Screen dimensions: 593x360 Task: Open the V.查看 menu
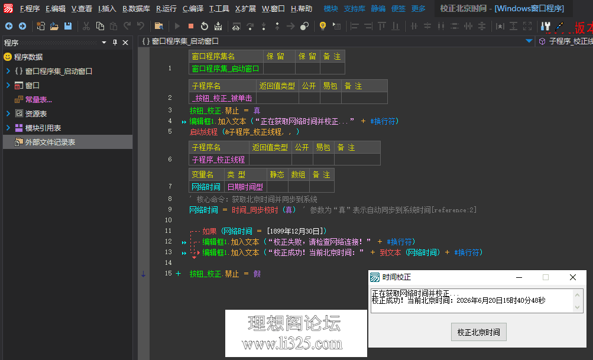pos(82,8)
